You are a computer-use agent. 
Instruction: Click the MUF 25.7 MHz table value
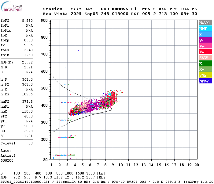(90, 178)
